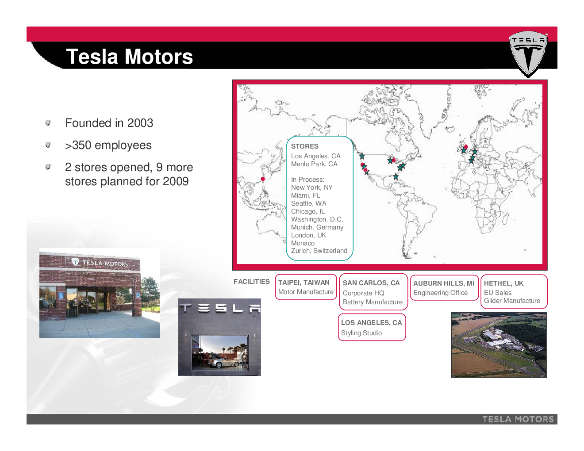584x451 pixels.
Task: Select the text '>350 employees'
Action: tap(108, 145)
